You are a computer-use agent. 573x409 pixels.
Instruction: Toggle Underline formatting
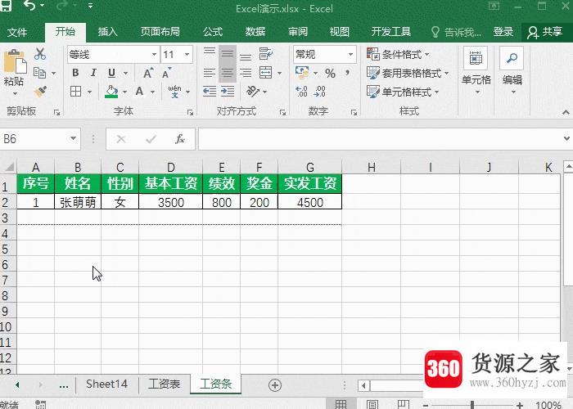[112, 73]
